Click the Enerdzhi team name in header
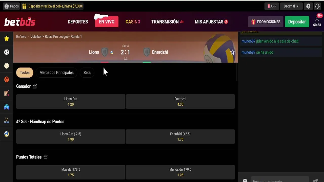The image size is (324, 182). [x=160, y=52]
